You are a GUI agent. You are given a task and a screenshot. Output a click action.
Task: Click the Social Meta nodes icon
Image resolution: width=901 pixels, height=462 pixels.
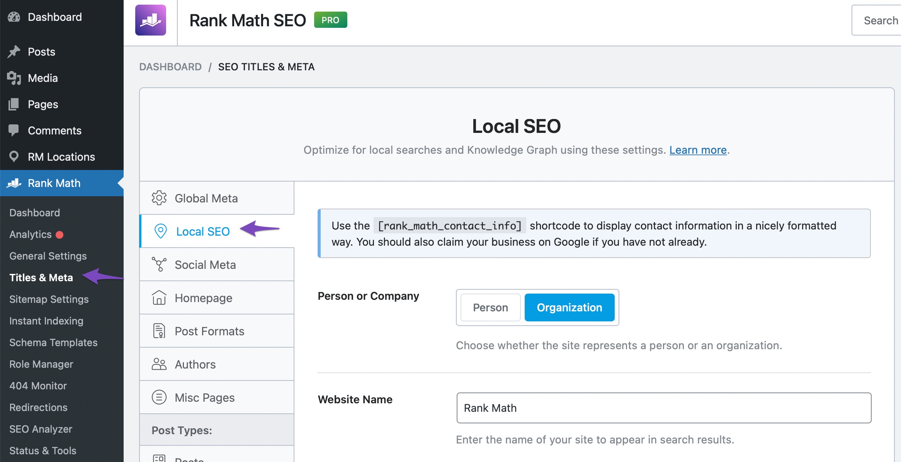point(159,264)
